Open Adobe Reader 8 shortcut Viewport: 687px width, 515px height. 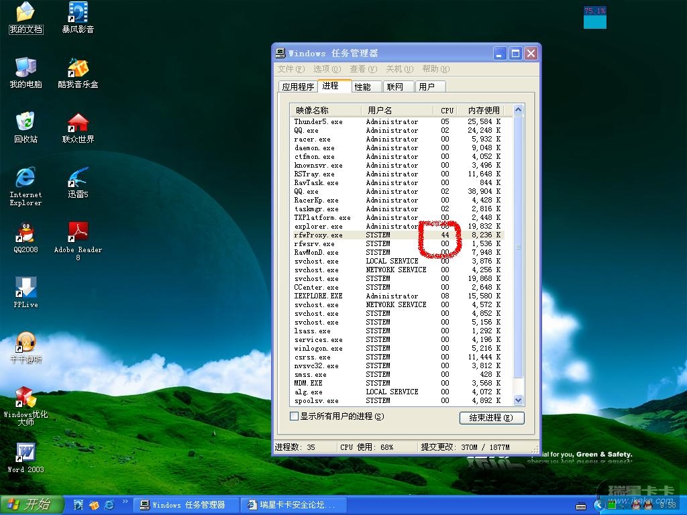pos(78,233)
